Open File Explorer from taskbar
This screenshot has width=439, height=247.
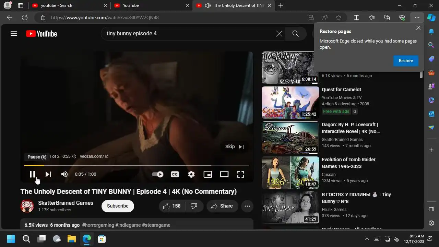tap(71, 239)
